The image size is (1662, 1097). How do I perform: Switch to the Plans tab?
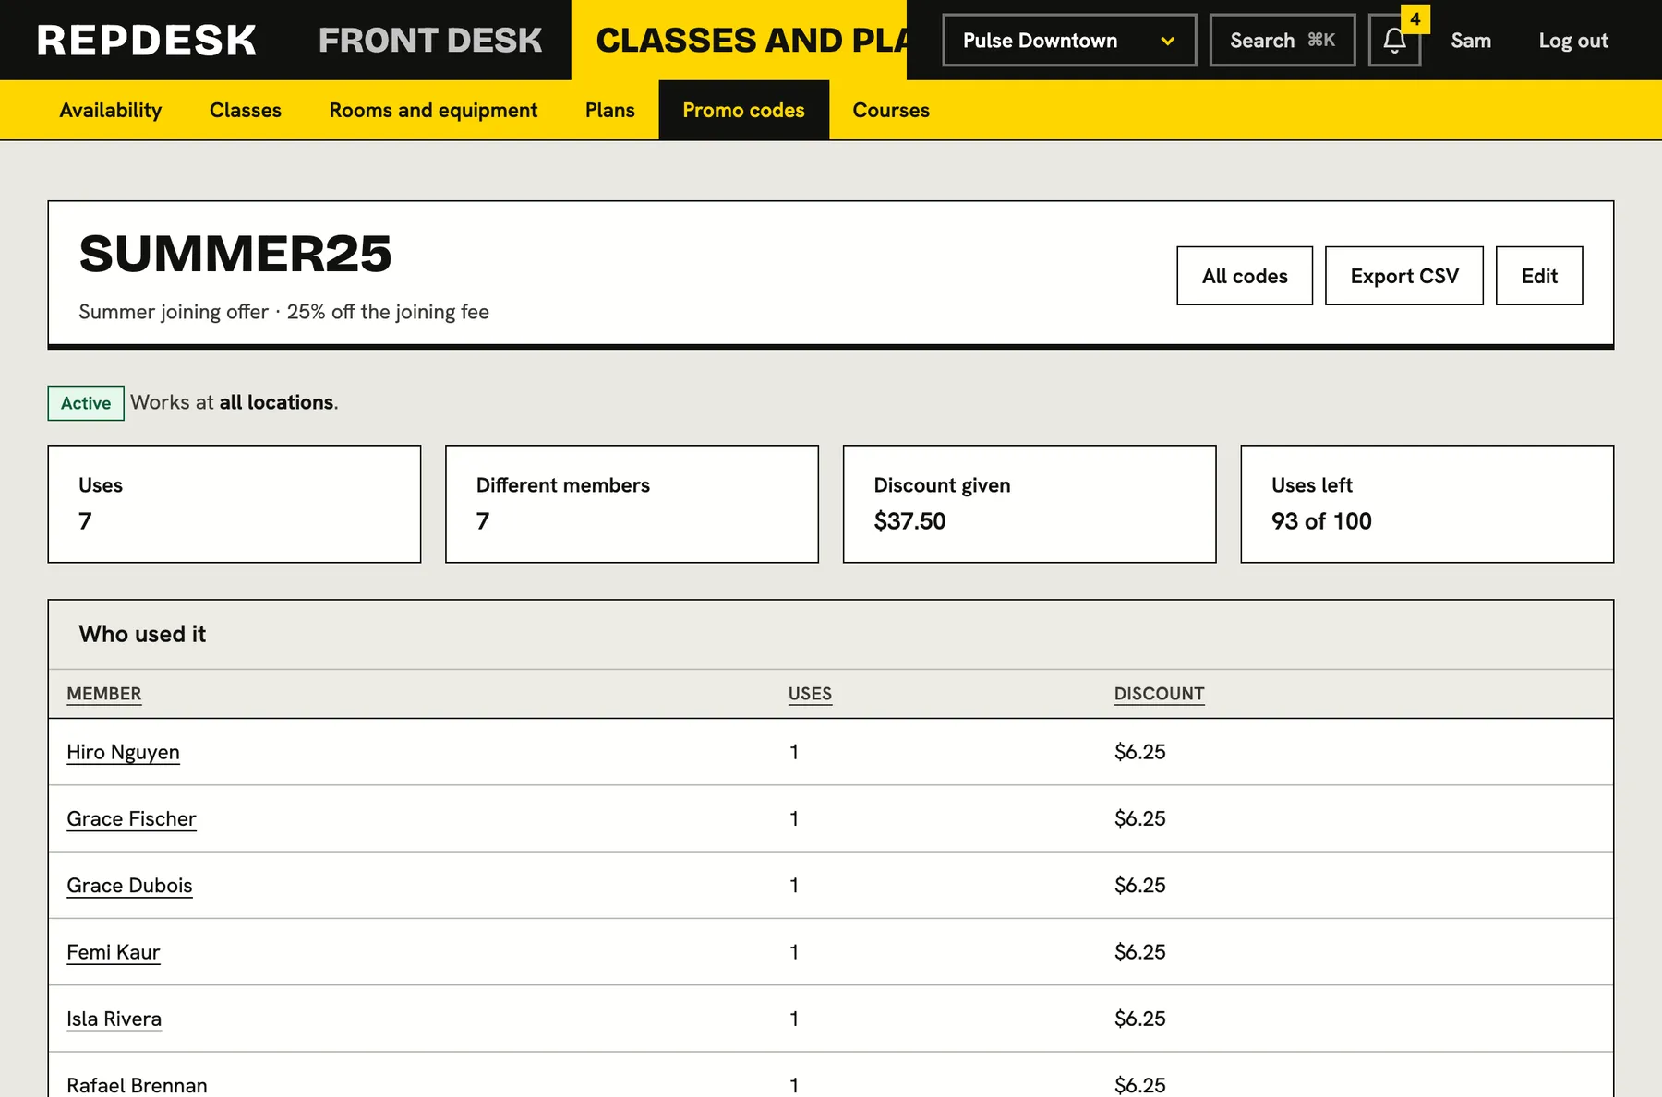pyautogui.click(x=610, y=111)
